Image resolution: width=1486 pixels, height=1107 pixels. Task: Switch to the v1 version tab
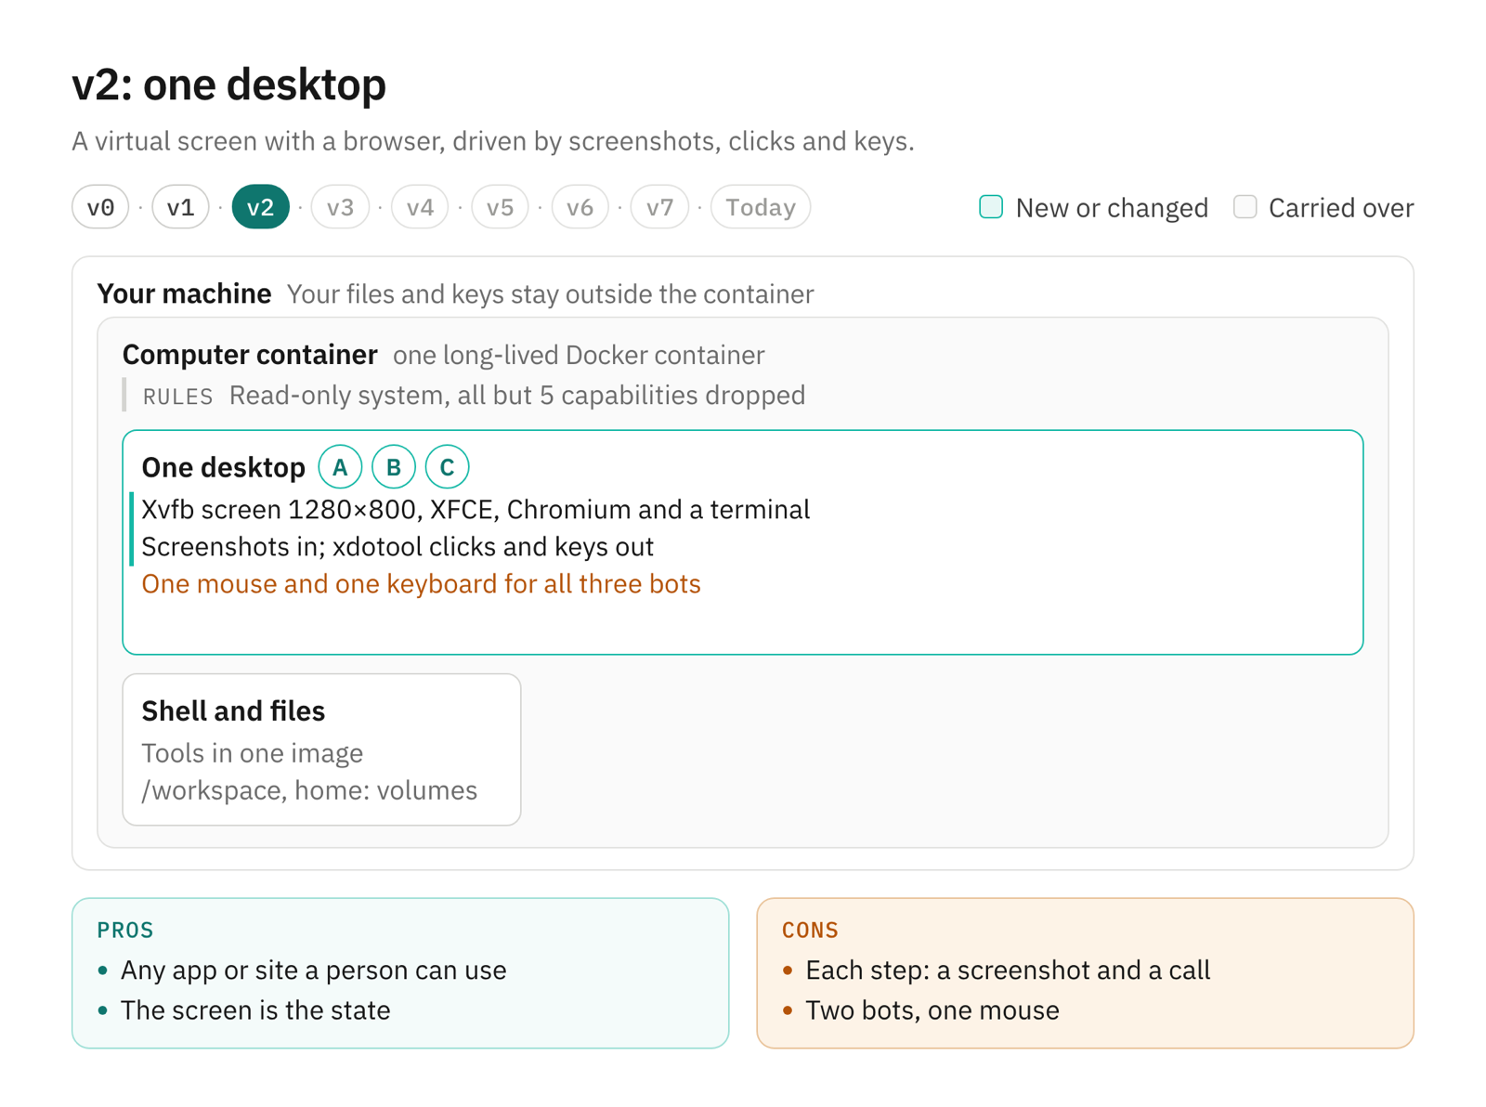click(180, 207)
